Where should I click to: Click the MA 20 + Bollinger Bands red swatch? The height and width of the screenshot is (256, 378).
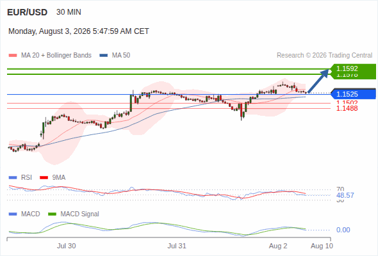click(13, 56)
